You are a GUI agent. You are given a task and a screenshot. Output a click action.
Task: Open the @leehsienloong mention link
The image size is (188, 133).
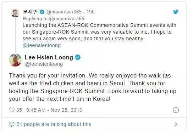(x=42, y=45)
